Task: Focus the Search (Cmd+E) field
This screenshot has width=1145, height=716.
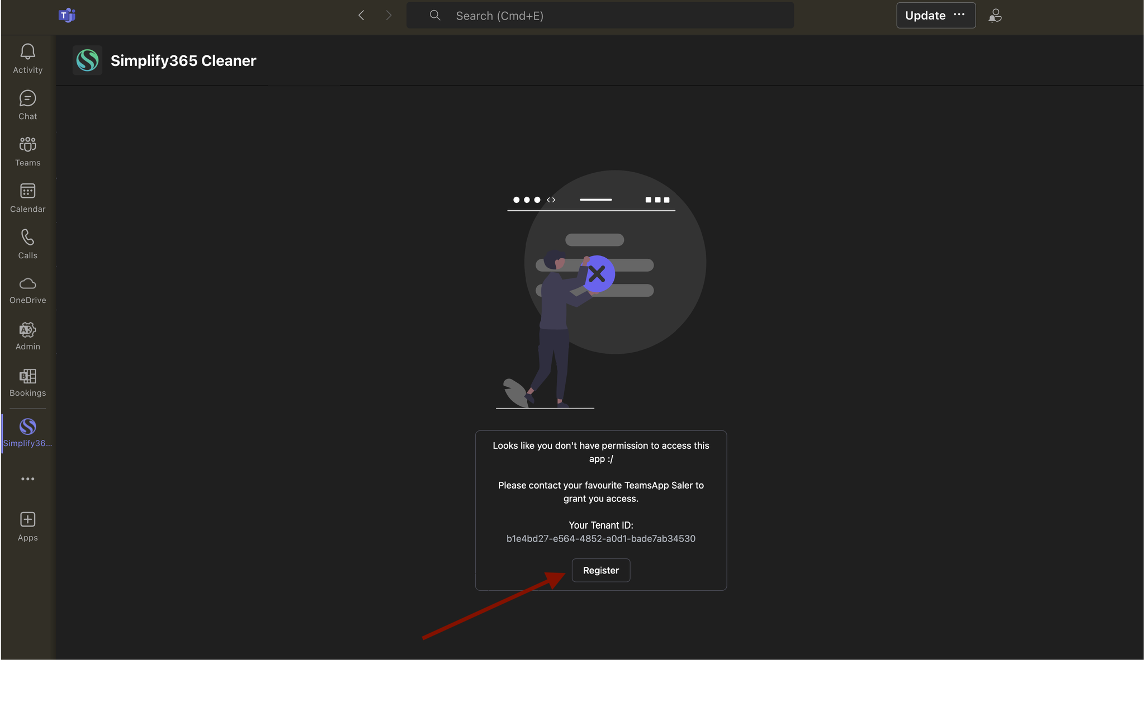Action: (600, 15)
